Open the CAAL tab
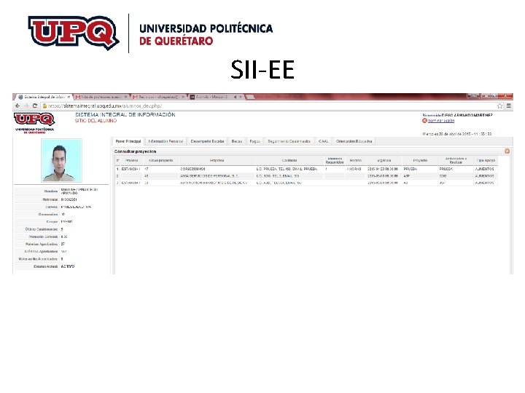This screenshot has height=393, width=525. coord(324,141)
